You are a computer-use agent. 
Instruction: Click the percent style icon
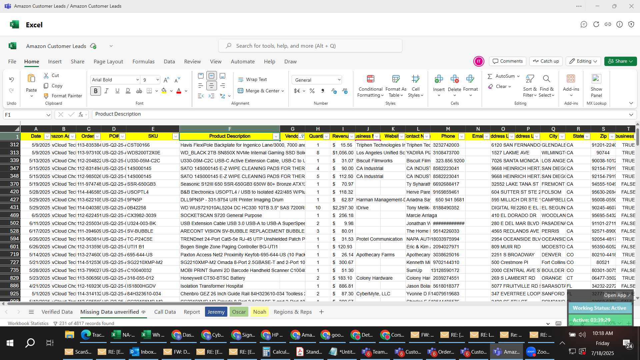click(312, 91)
